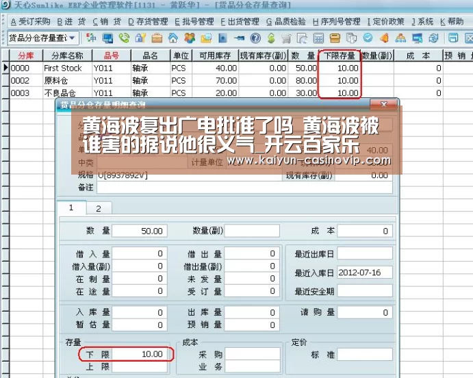The height and width of the screenshot is (378, 473).
Task: Switch to tab 1 in detail dialog
Action: tap(71, 207)
